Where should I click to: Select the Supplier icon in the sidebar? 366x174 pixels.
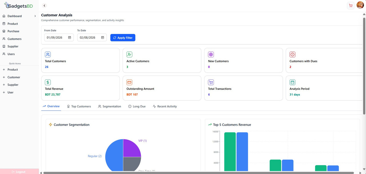tap(4, 46)
